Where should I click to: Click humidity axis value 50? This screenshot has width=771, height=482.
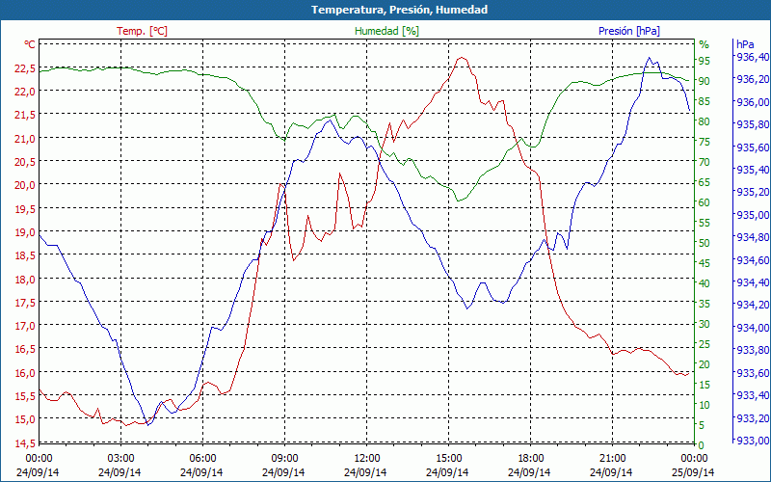point(705,243)
